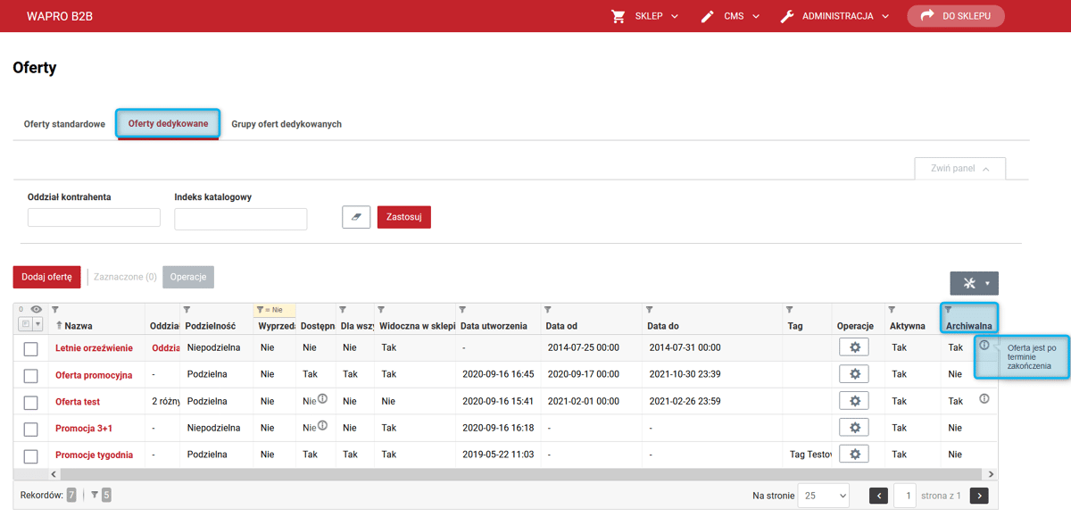1071x526 pixels.
Task: Click the page number input field
Action: click(905, 496)
